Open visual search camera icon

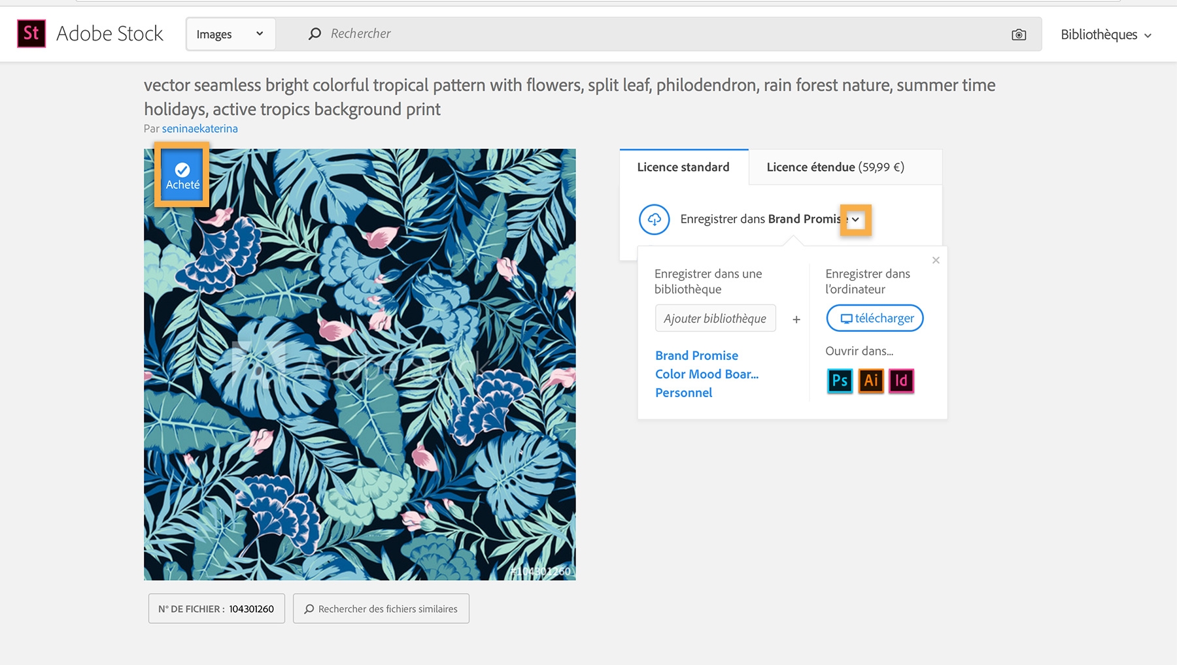pyautogui.click(x=1018, y=35)
